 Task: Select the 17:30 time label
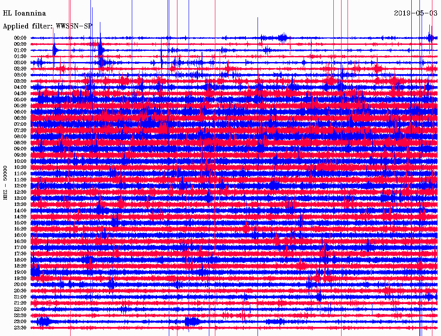[20, 254]
